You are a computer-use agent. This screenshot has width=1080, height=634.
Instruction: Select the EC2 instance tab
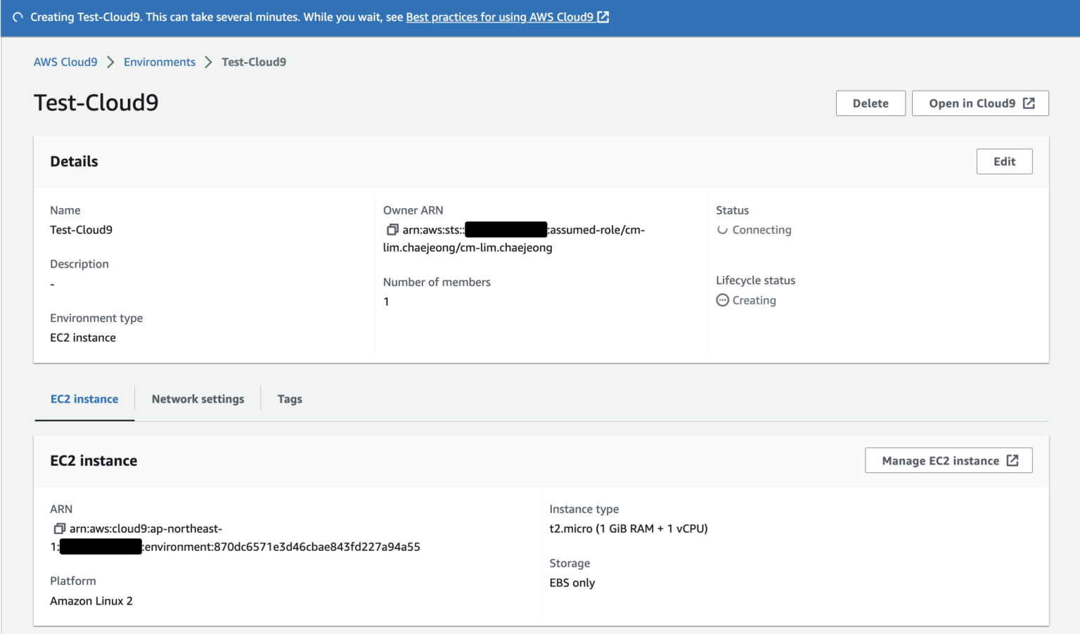(x=84, y=399)
